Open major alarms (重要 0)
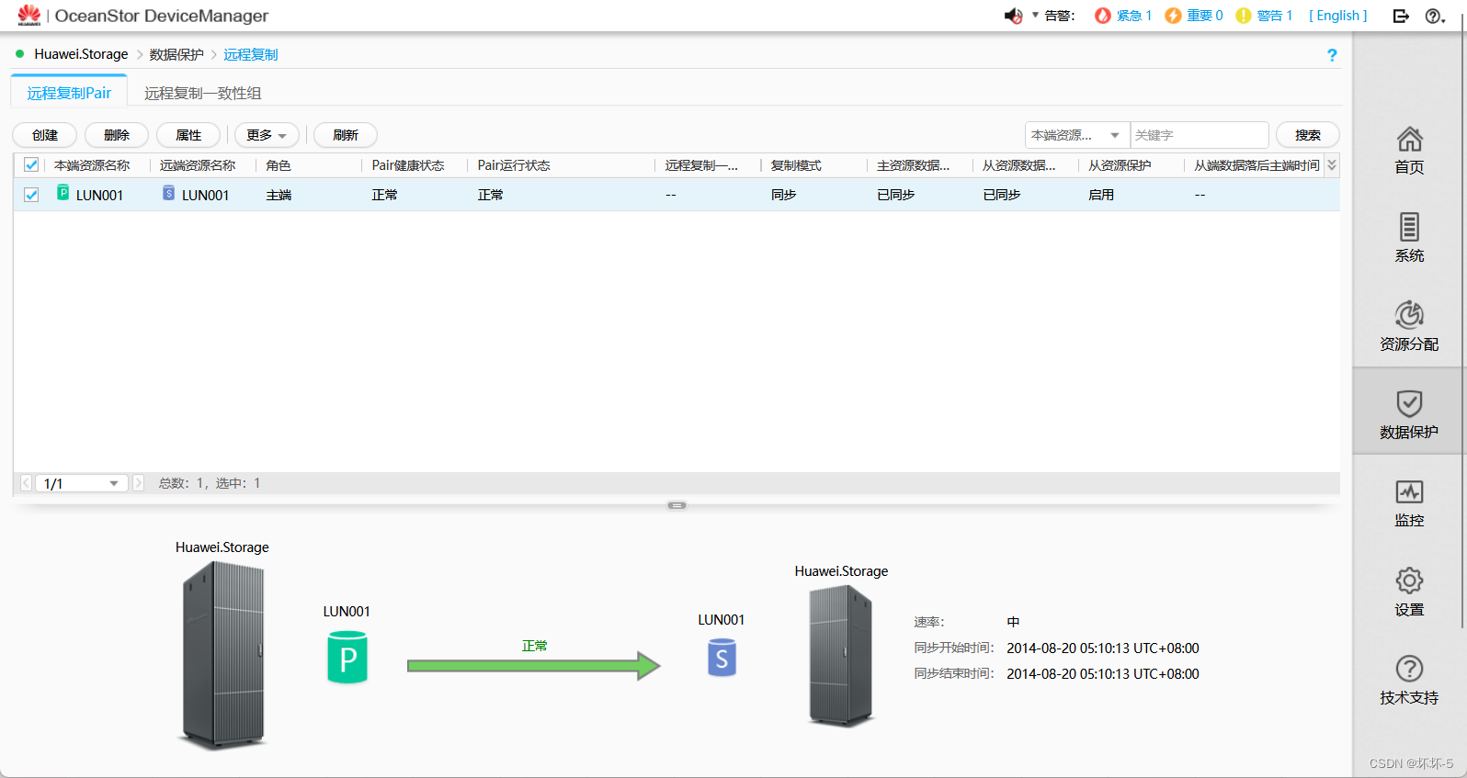1467x778 pixels. [1193, 16]
